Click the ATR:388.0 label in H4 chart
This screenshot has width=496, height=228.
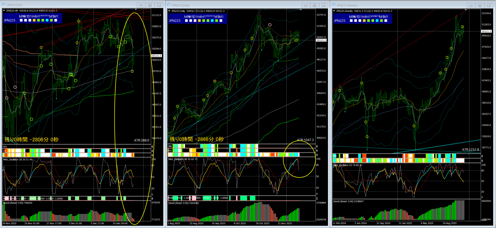(x=142, y=140)
